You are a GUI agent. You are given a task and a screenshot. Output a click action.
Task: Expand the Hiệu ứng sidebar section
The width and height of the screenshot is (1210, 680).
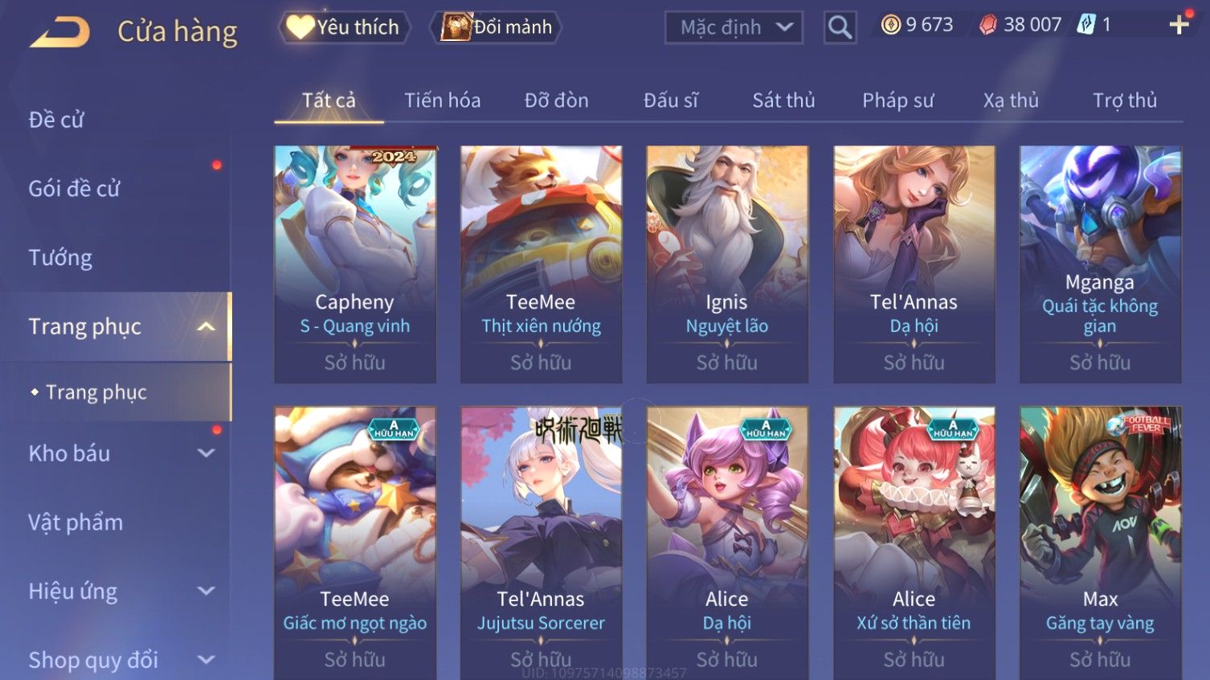206,592
